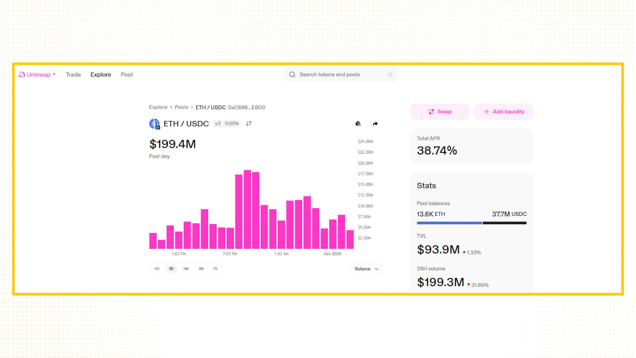636x358 pixels.
Task: Click the pool balances ETH/USDC bar
Action: pos(471,223)
